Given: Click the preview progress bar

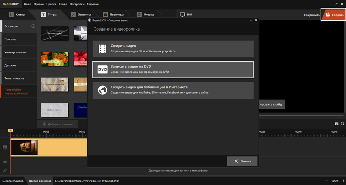Looking at the screenshot, I should (x=301, y=116).
